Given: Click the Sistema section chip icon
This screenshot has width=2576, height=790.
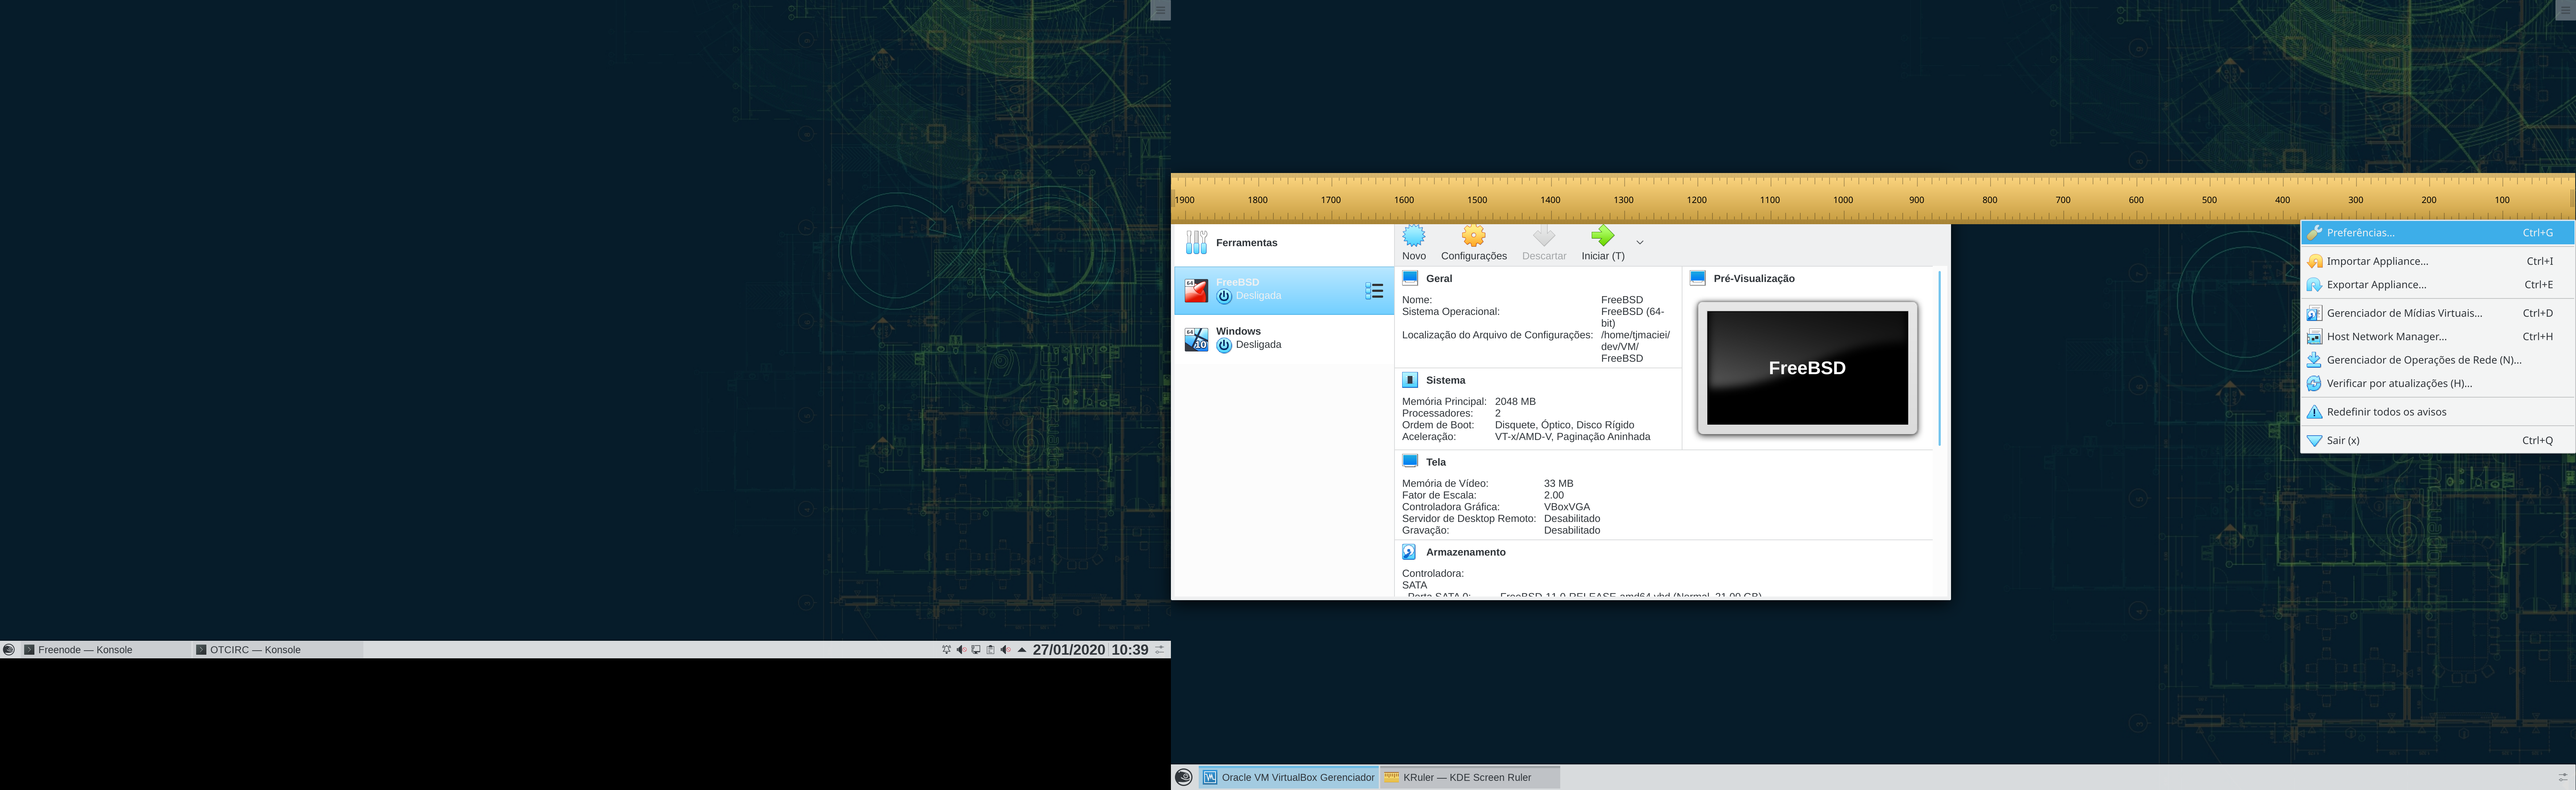Looking at the screenshot, I should [1409, 380].
